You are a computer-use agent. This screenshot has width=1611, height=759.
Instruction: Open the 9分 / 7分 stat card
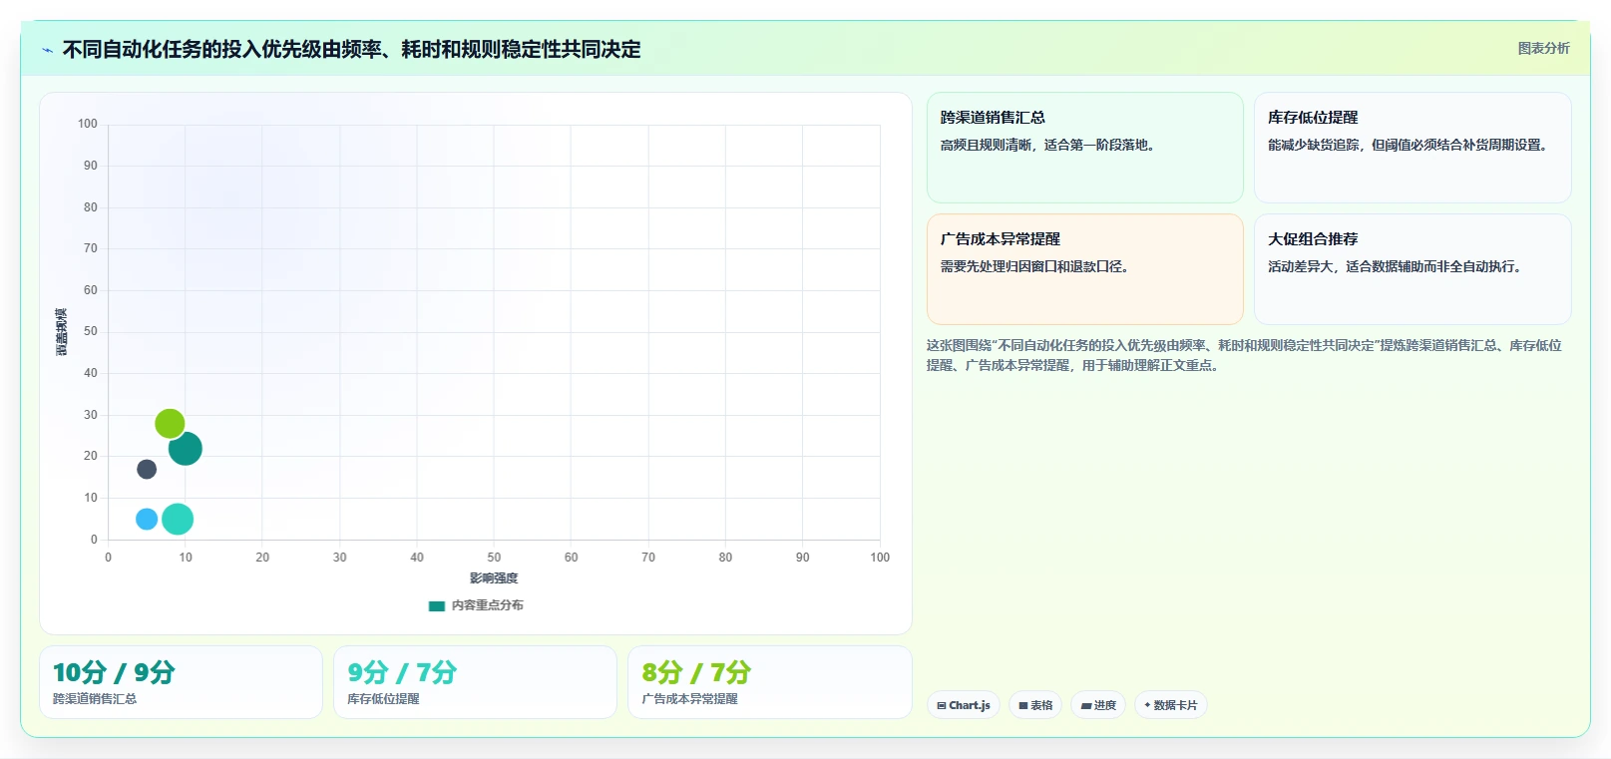tap(475, 682)
